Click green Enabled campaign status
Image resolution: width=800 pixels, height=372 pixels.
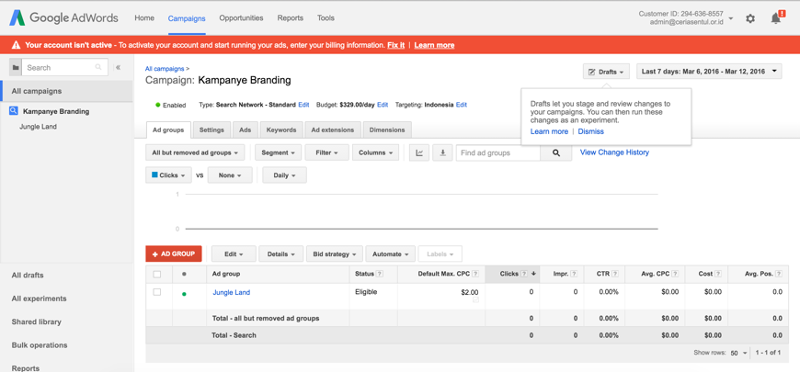click(170, 105)
